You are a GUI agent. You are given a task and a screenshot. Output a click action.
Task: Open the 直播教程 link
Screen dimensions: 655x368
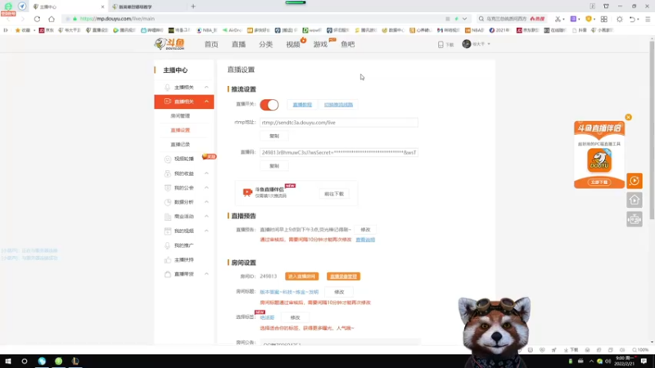302,105
